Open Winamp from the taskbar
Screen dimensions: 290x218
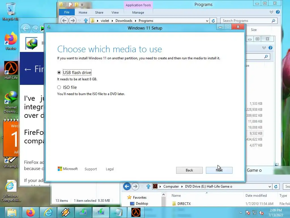click(x=65, y=212)
